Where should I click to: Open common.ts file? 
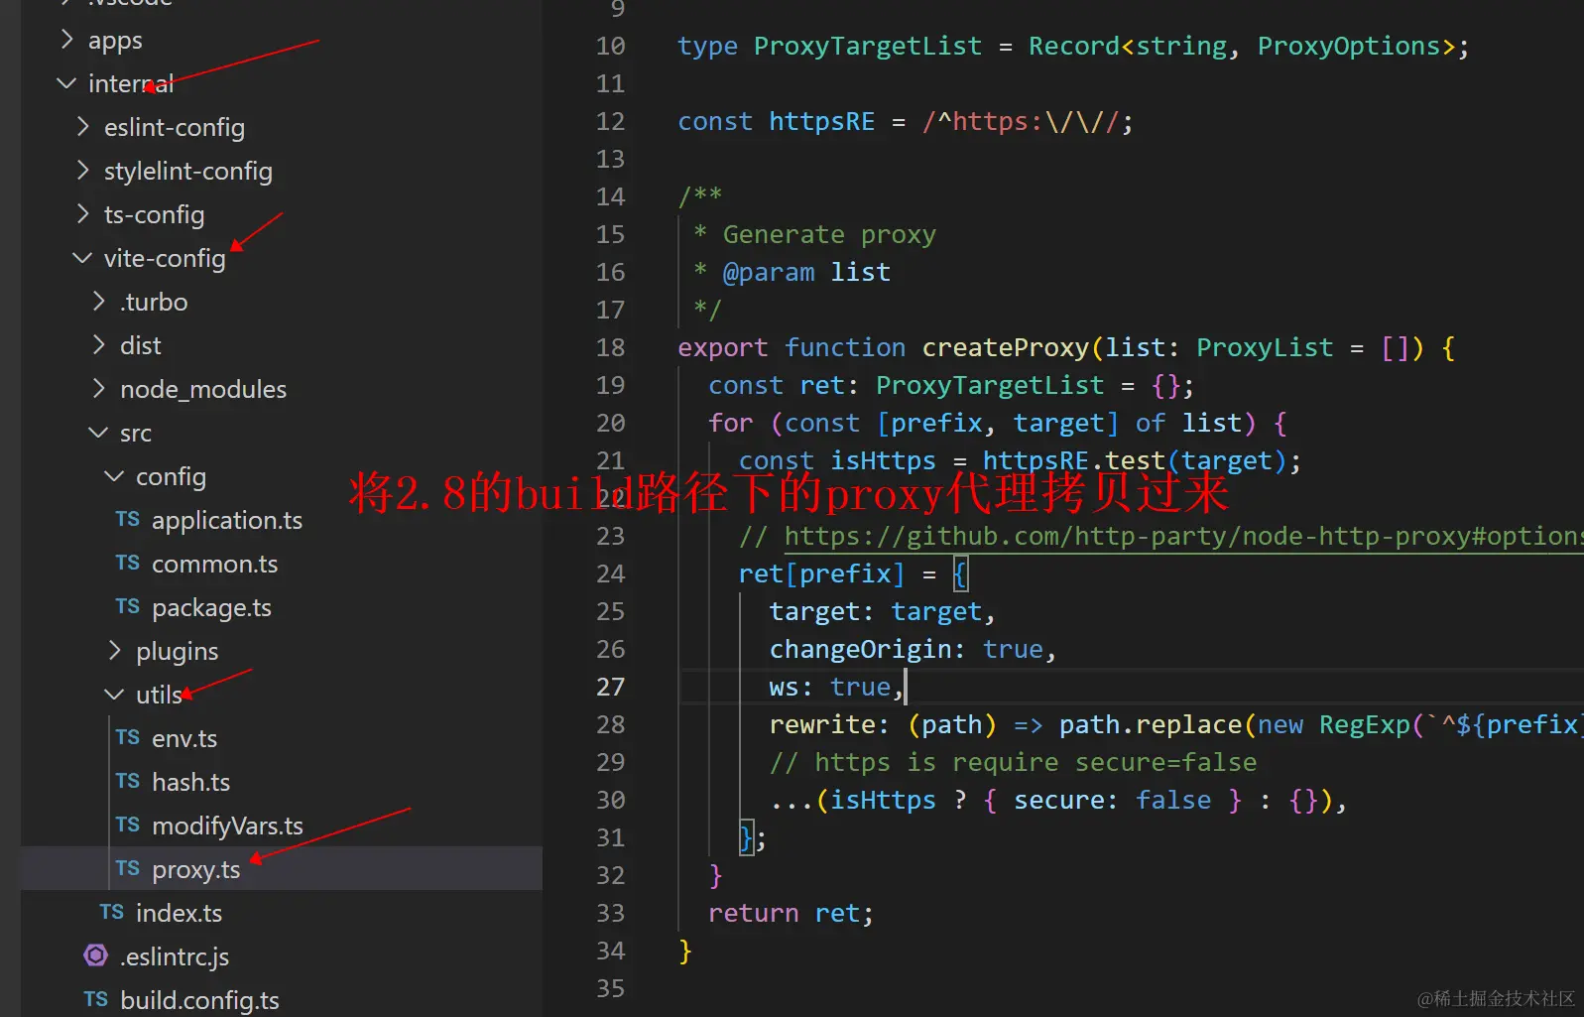(215, 564)
